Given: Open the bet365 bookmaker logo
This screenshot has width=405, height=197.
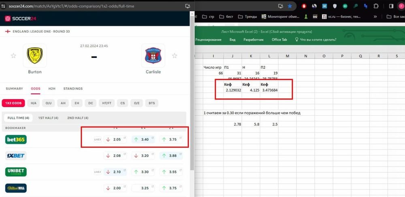Looking at the screenshot, I should coord(16,140).
